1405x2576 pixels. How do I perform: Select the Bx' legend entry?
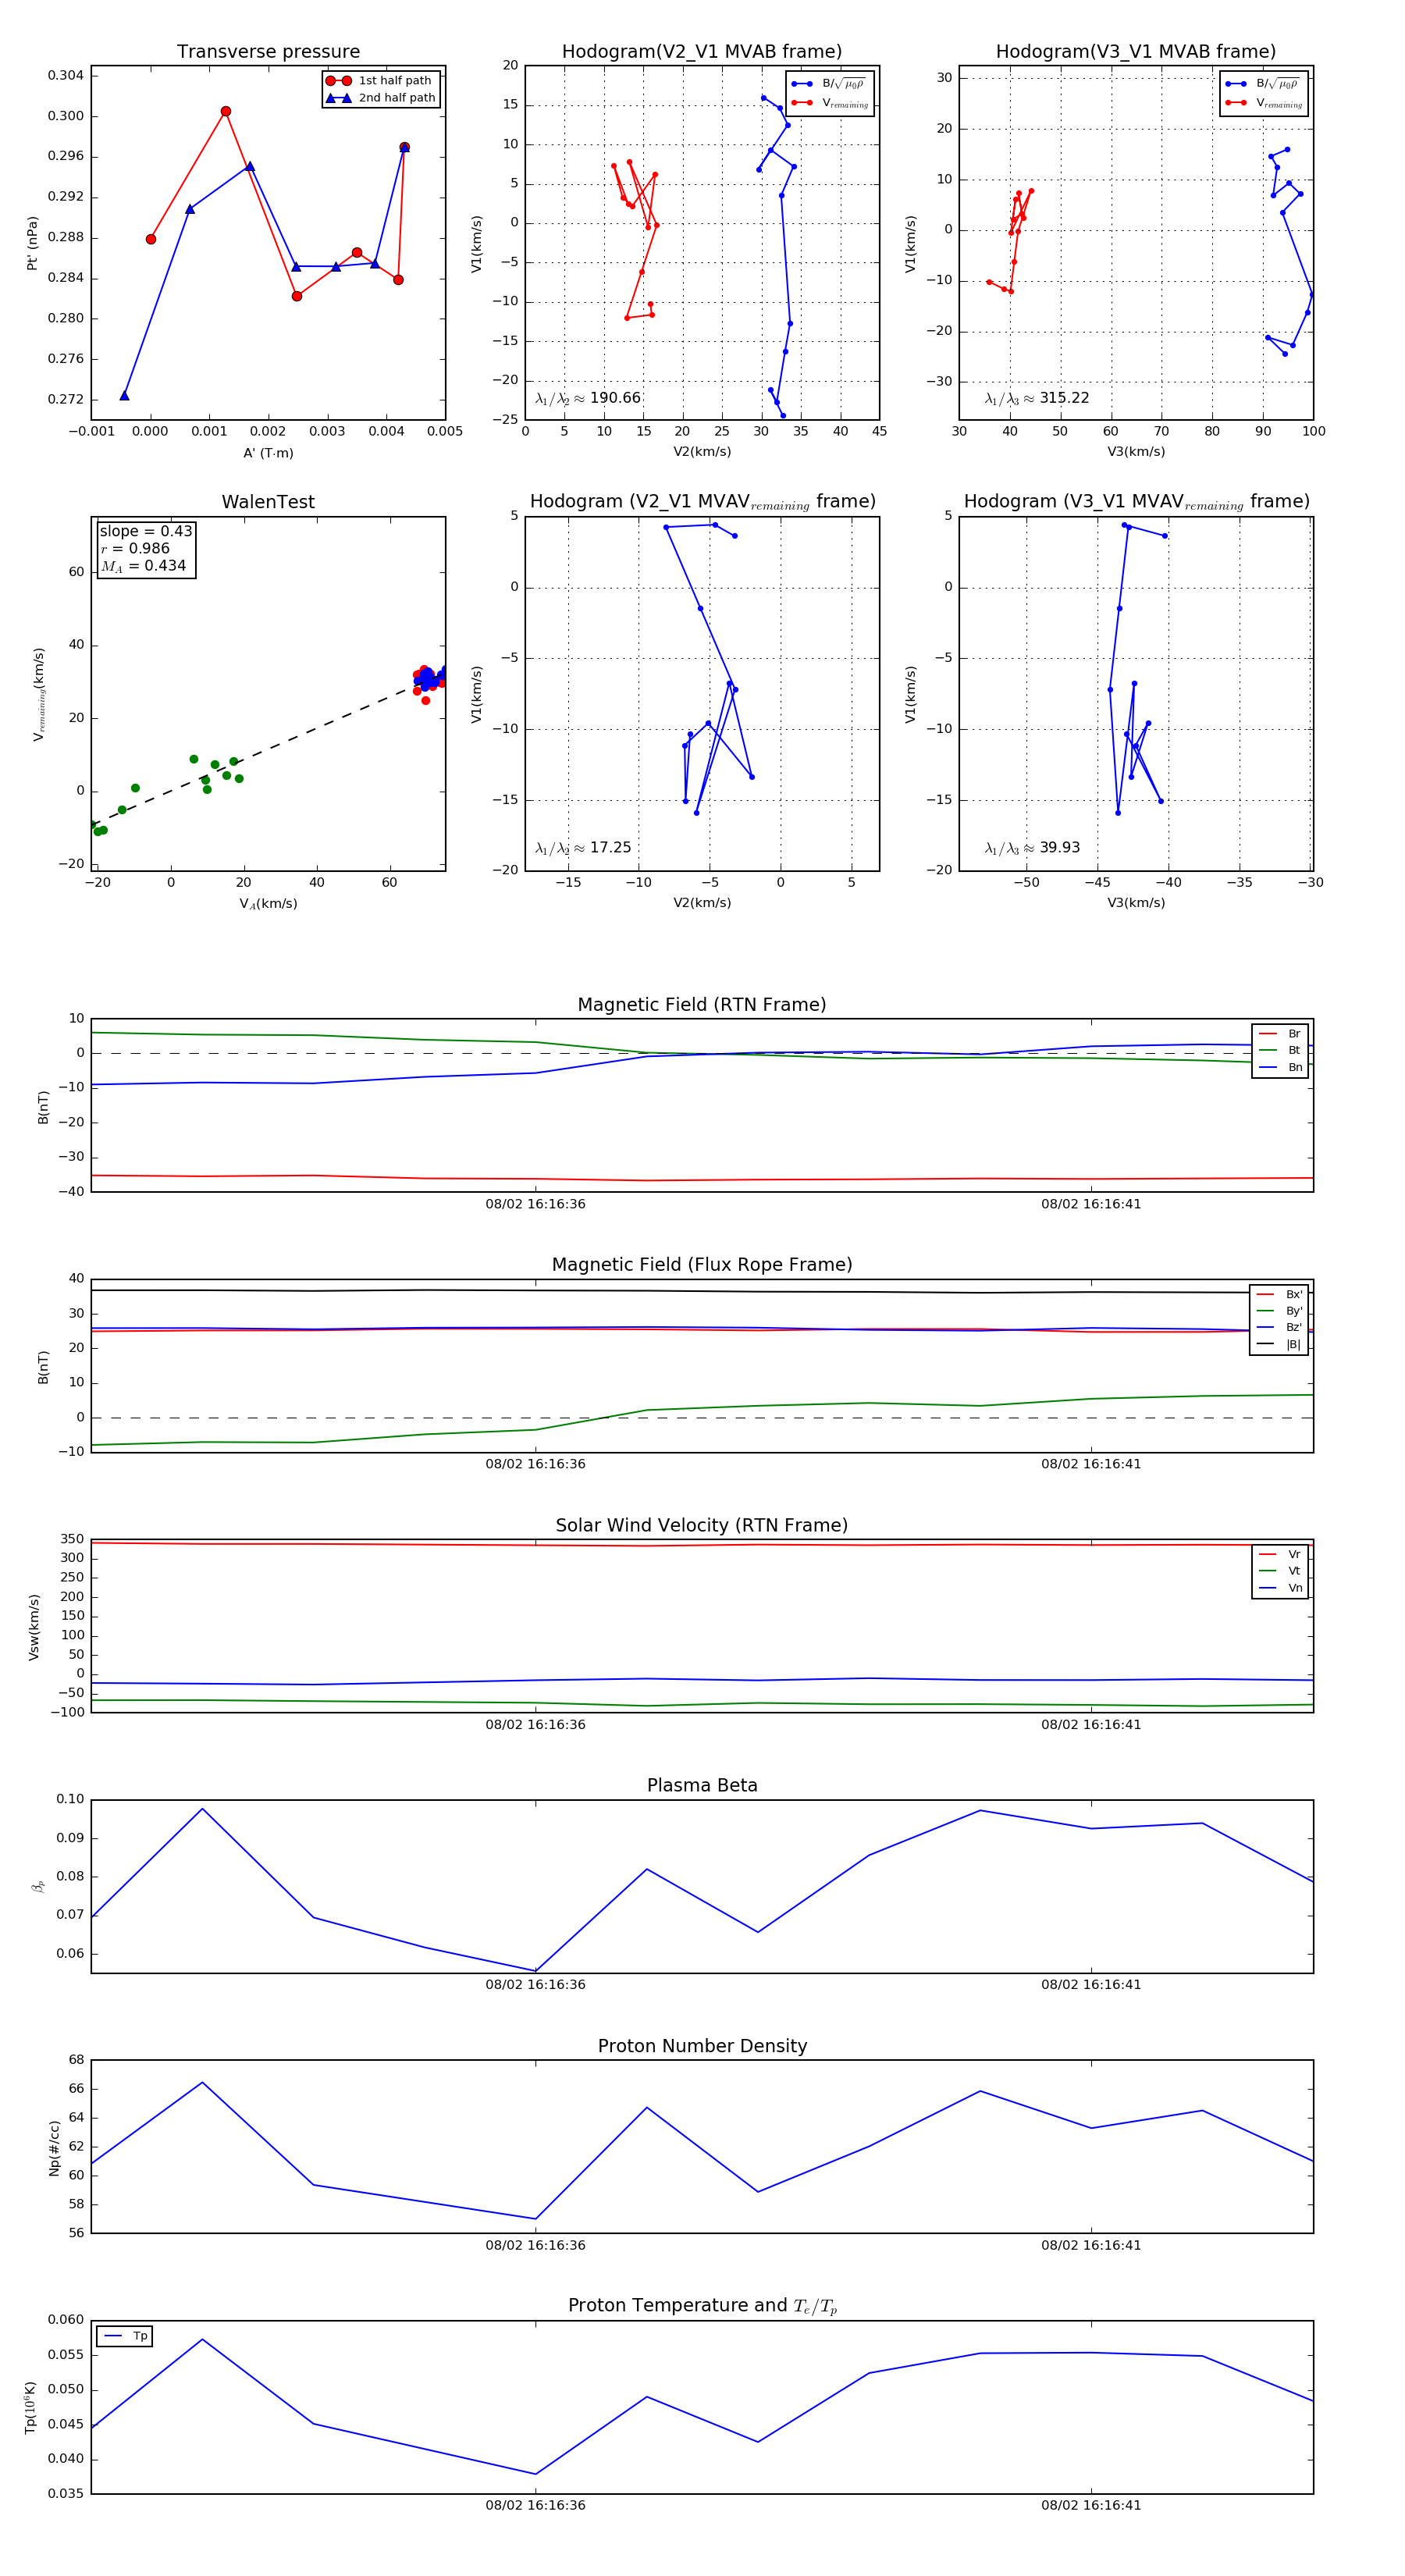click(1279, 1295)
